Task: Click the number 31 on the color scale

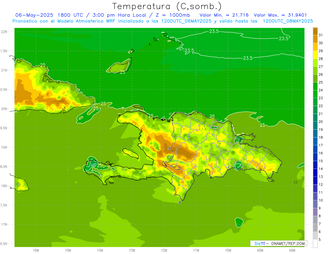Action: click(x=321, y=35)
